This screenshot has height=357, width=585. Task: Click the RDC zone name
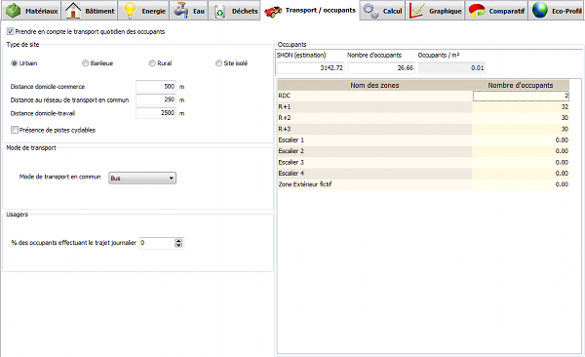coord(285,96)
